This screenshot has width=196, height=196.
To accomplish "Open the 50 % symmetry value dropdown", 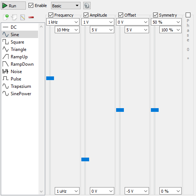I will point(166,22).
